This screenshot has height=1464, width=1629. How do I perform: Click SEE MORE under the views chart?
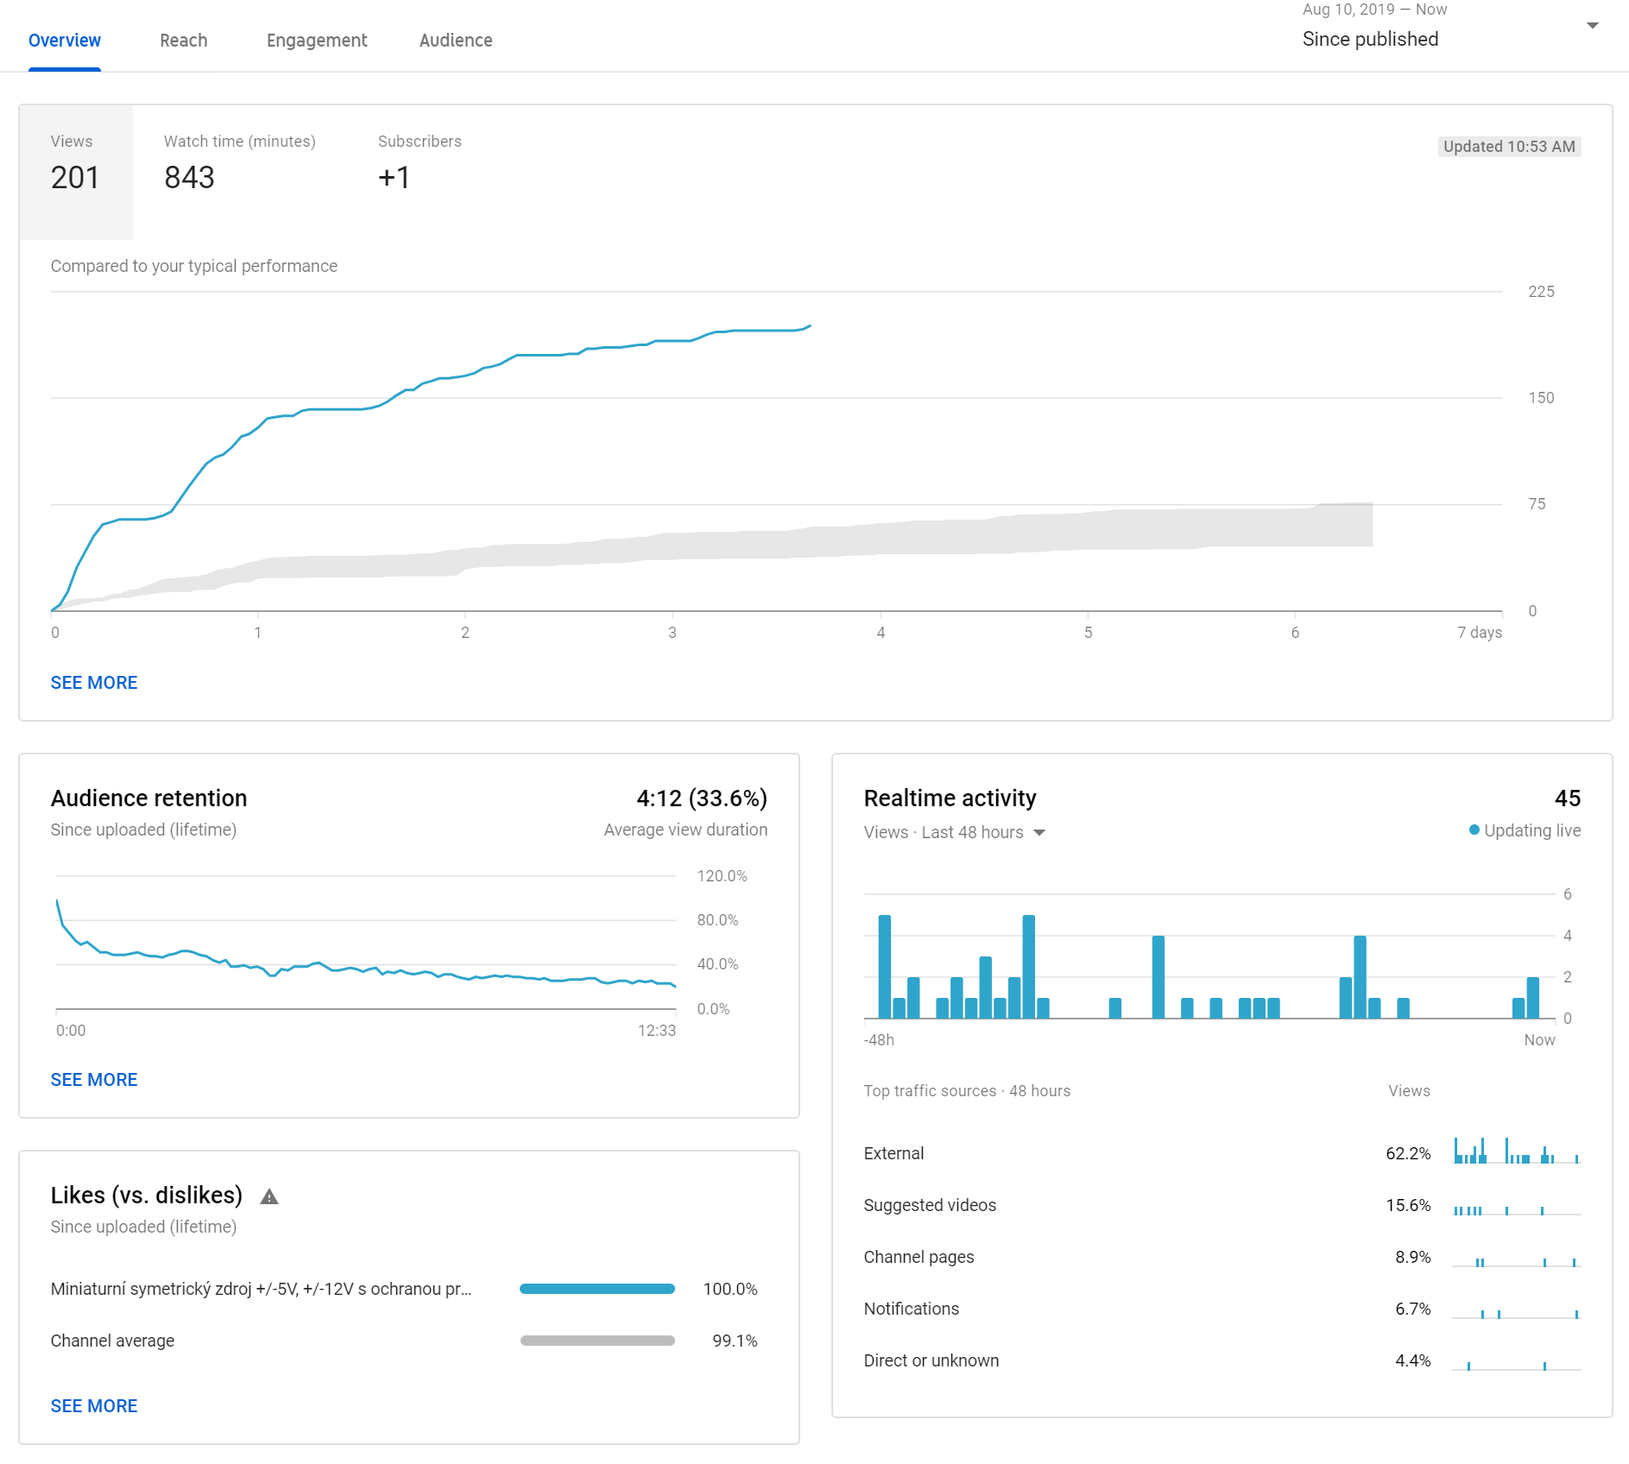click(x=94, y=683)
